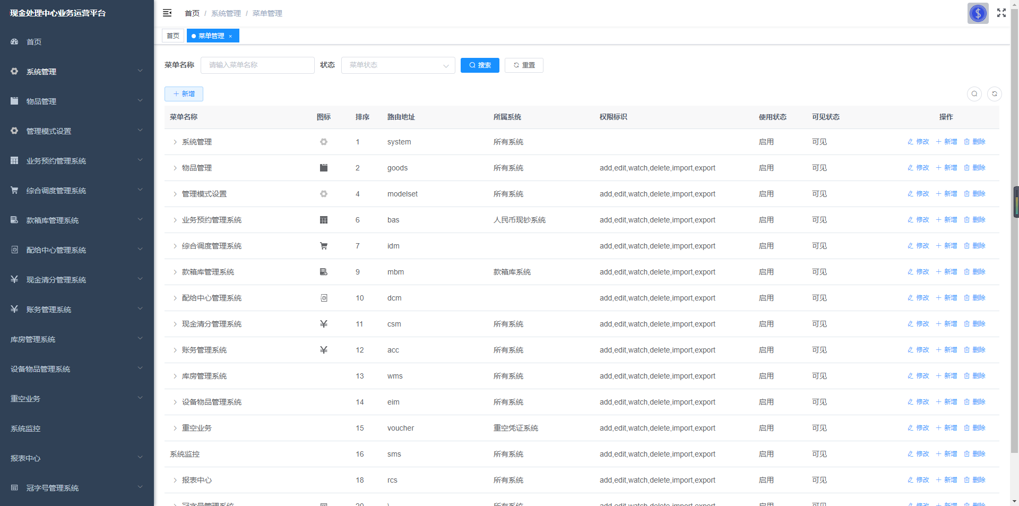Image resolution: width=1019 pixels, height=506 pixels.
Task: Click the gear icon in 管理模式设置 table row
Action: [324, 194]
